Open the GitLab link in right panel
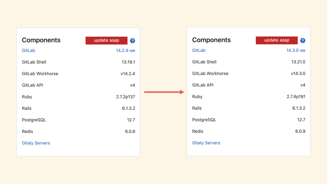 [199, 50]
